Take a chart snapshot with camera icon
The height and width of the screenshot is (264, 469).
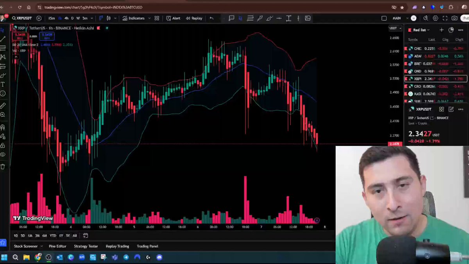coord(455,18)
